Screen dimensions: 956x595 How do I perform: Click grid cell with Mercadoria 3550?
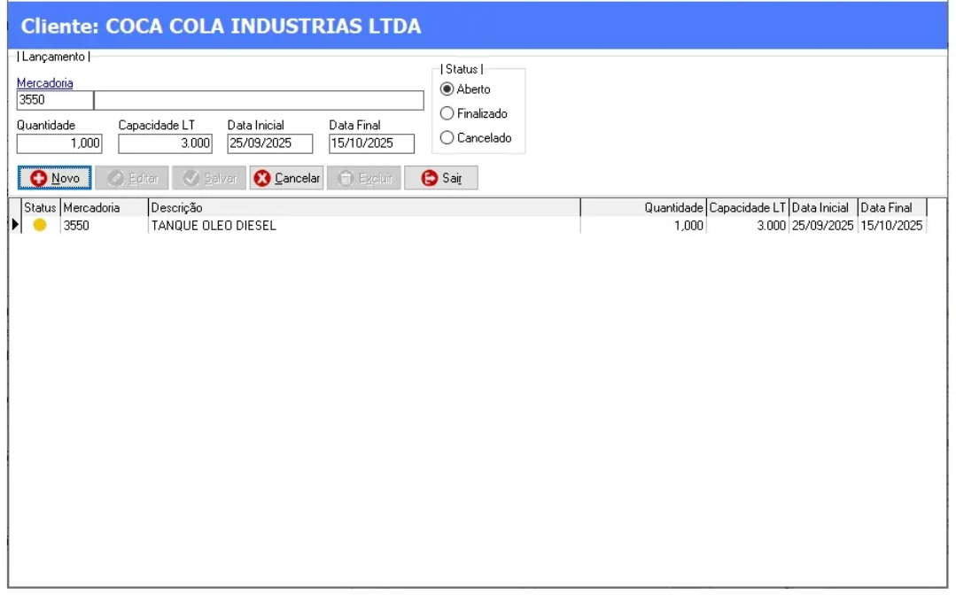pyautogui.click(x=105, y=225)
